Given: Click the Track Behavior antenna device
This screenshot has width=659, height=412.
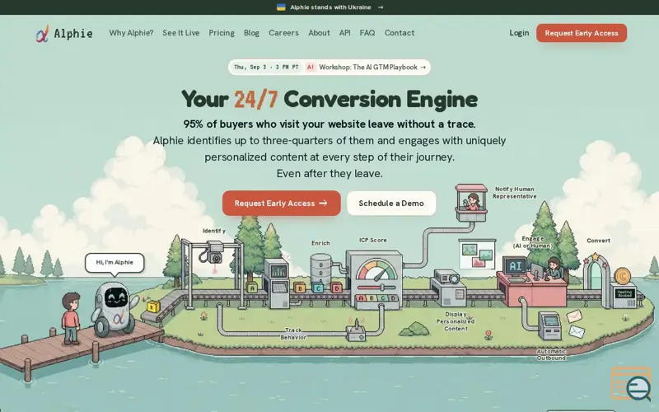Looking at the screenshot, I should [357, 330].
